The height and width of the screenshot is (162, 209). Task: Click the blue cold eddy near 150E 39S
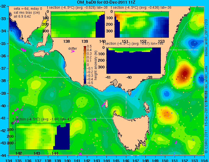tap(166, 94)
